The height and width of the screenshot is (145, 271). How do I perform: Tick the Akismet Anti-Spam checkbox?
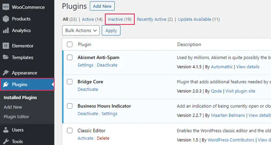(x=70, y=57)
